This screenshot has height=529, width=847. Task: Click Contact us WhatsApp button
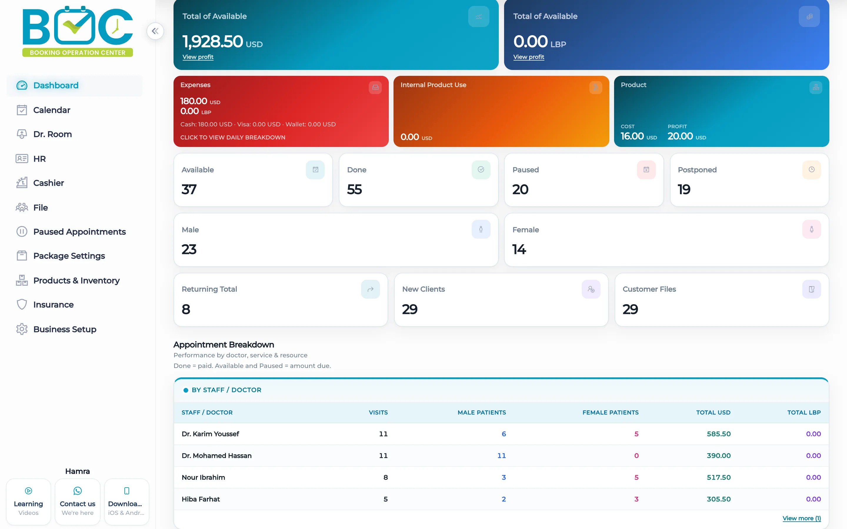[77, 502]
